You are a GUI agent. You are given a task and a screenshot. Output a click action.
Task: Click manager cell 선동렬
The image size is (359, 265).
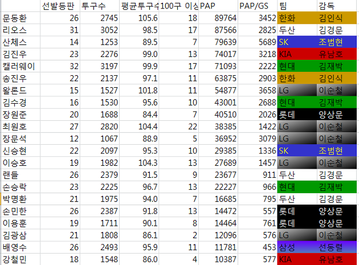[x=338, y=247]
